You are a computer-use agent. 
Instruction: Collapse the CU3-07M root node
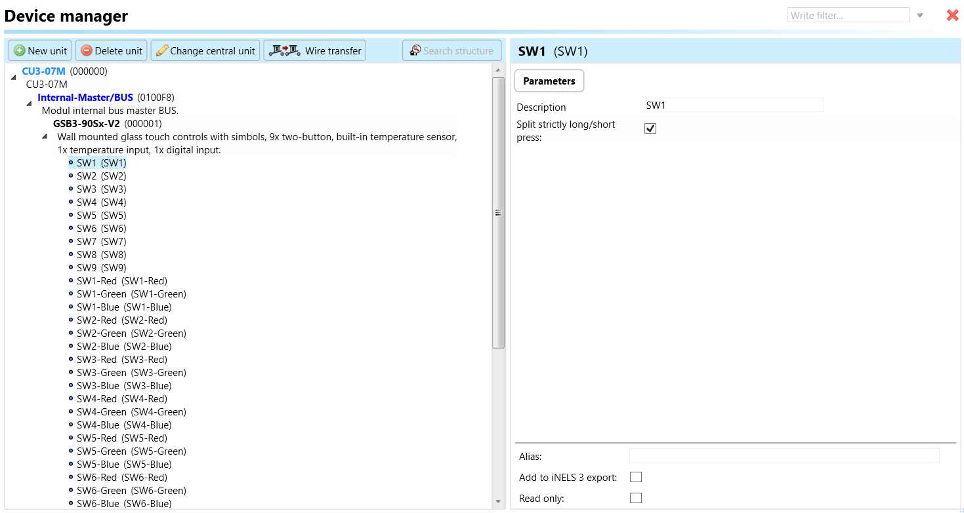coord(14,77)
